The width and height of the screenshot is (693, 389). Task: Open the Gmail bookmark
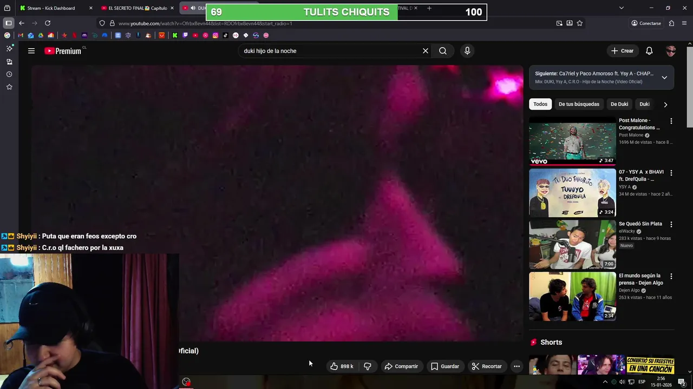tap(21, 35)
